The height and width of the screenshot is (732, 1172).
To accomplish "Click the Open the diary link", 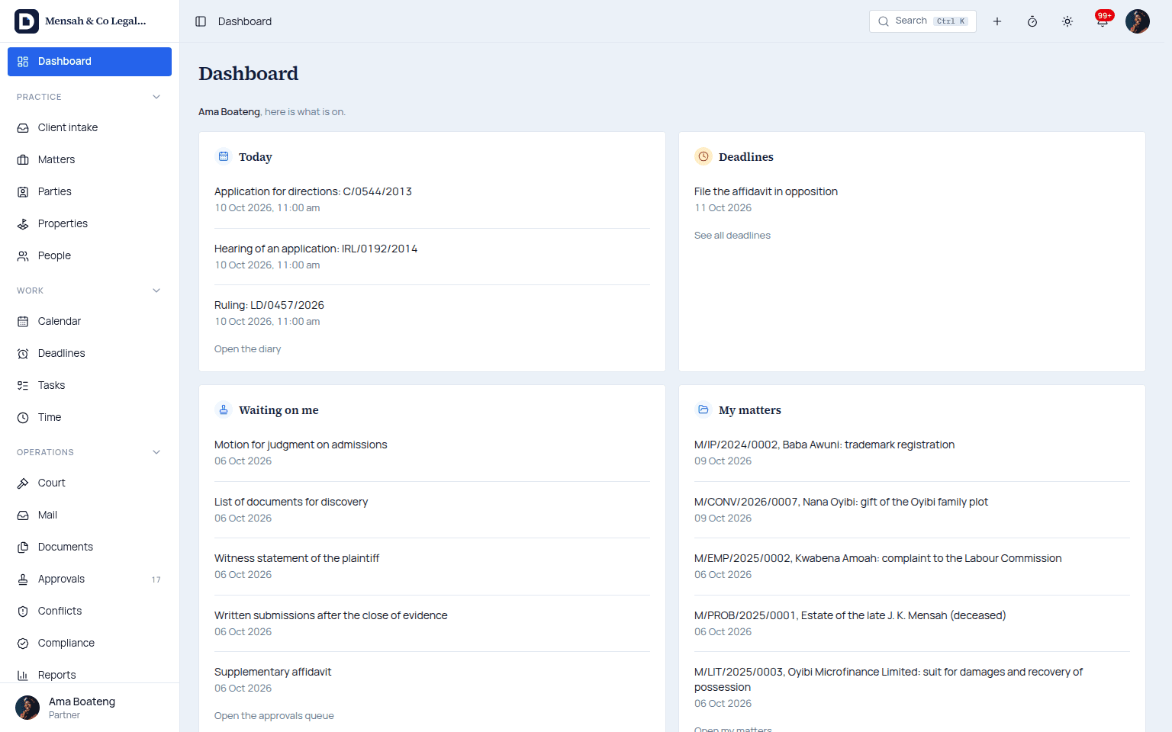I will [x=247, y=349].
